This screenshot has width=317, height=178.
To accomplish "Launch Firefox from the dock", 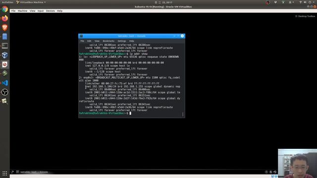I will tap(5, 18).
